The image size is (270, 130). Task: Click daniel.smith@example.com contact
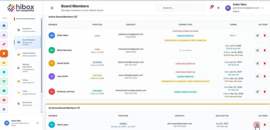(131, 62)
